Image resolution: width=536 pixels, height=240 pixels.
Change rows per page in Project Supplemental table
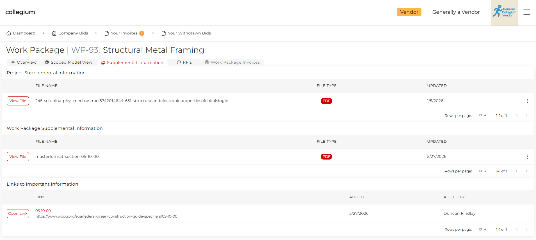point(482,116)
